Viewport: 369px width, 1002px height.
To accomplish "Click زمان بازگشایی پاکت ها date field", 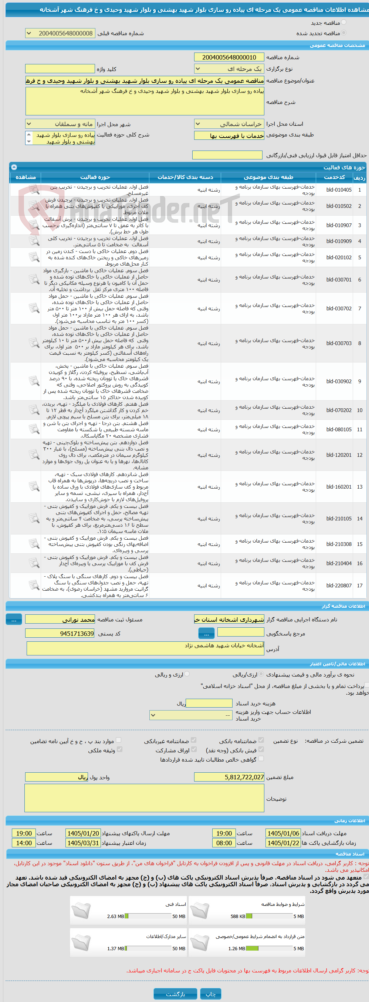I will pyautogui.click(x=283, y=843).
